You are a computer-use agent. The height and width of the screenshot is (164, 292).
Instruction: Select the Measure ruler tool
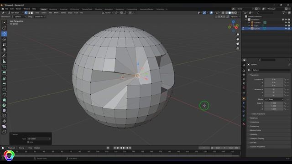[4, 61]
